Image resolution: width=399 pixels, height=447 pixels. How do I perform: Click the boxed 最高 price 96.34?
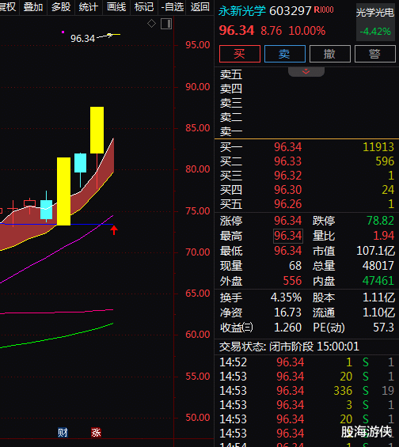[287, 236]
